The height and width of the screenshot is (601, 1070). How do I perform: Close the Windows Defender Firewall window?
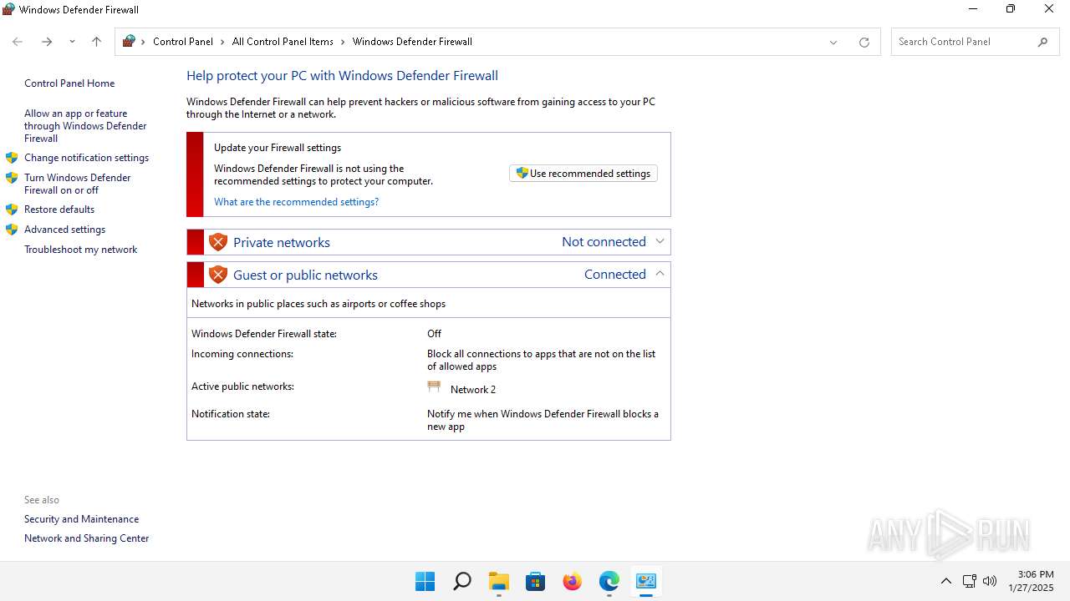tap(1049, 9)
